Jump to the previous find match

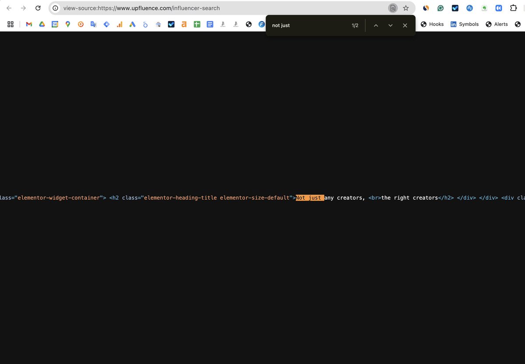376,25
